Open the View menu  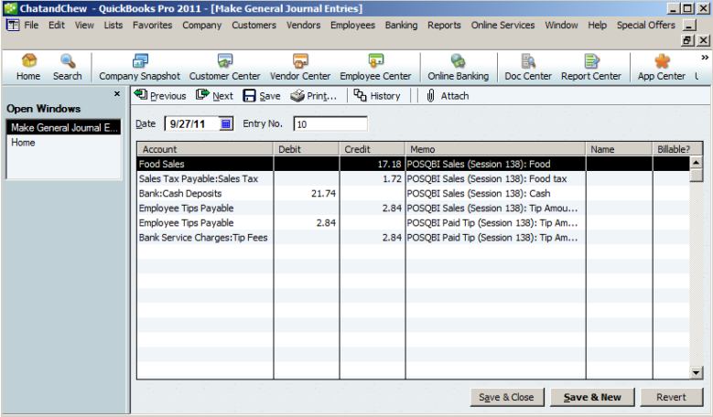point(84,25)
